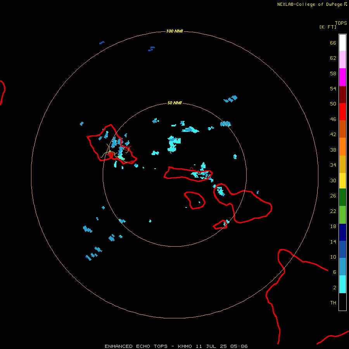The image size is (349, 349).
Task: Click the dark red legend swatch
Action: point(342,95)
